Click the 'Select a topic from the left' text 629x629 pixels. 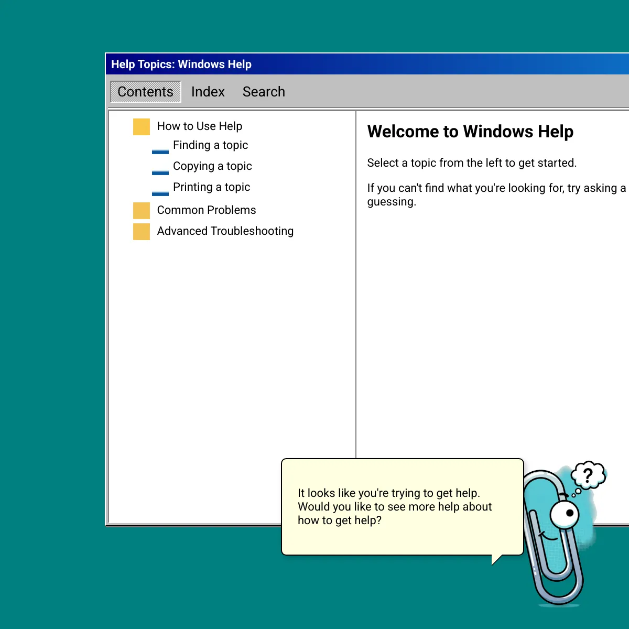(x=472, y=163)
